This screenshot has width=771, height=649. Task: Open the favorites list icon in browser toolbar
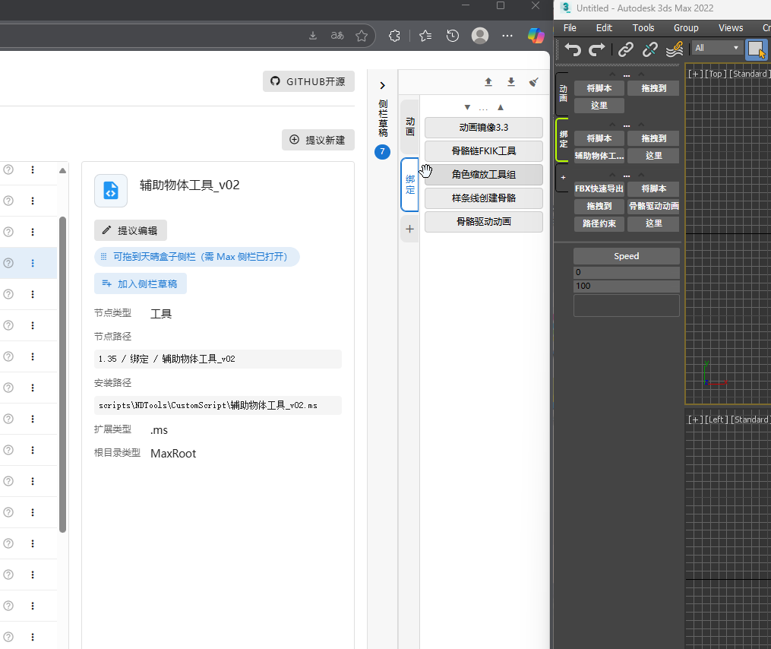[x=425, y=36]
